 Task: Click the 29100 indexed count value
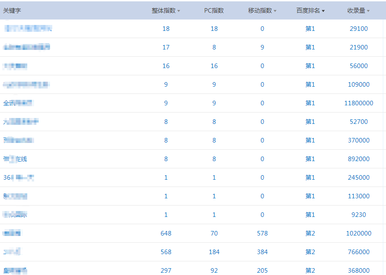pos(358,29)
